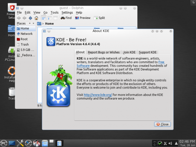The image size is (196, 147).
Task: Select the 5.9 GiB volume in Places
Action: (26, 50)
